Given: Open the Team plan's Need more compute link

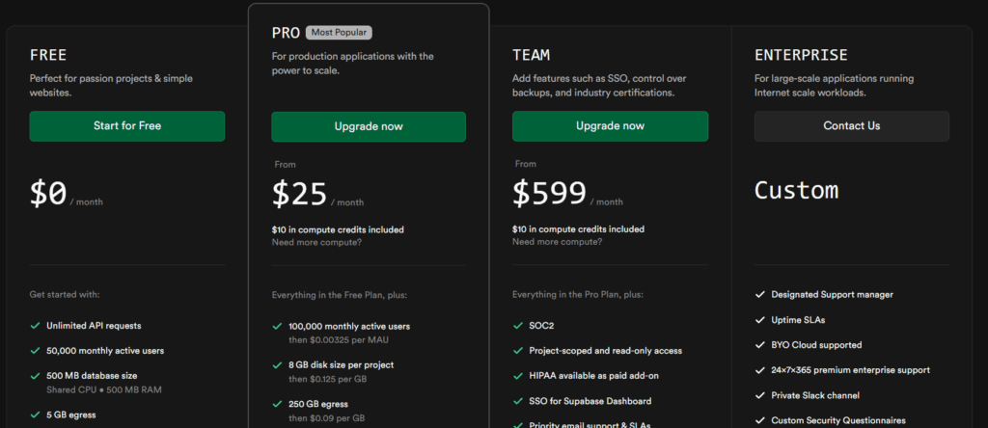Looking at the screenshot, I should click(557, 242).
